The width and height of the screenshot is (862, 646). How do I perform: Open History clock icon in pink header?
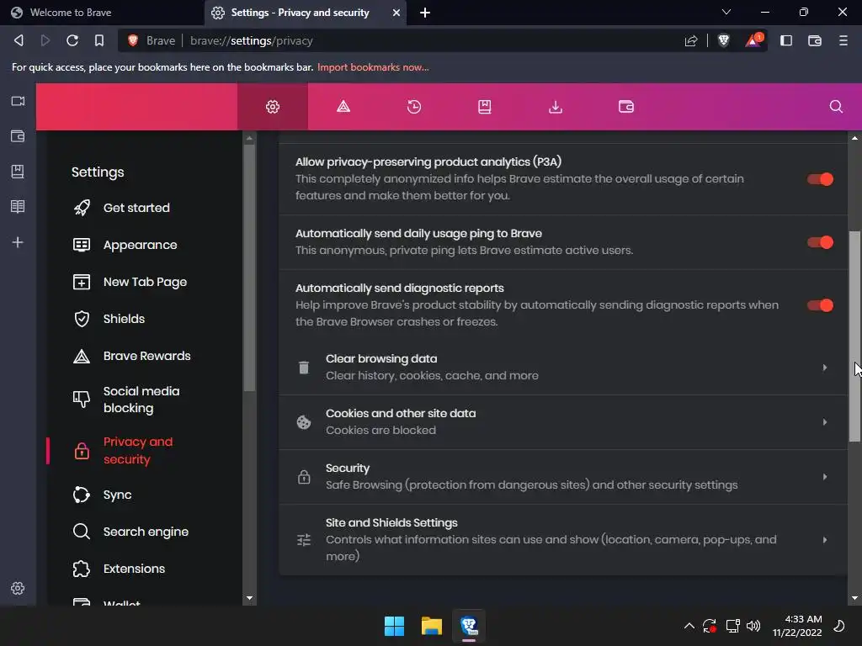coord(414,107)
